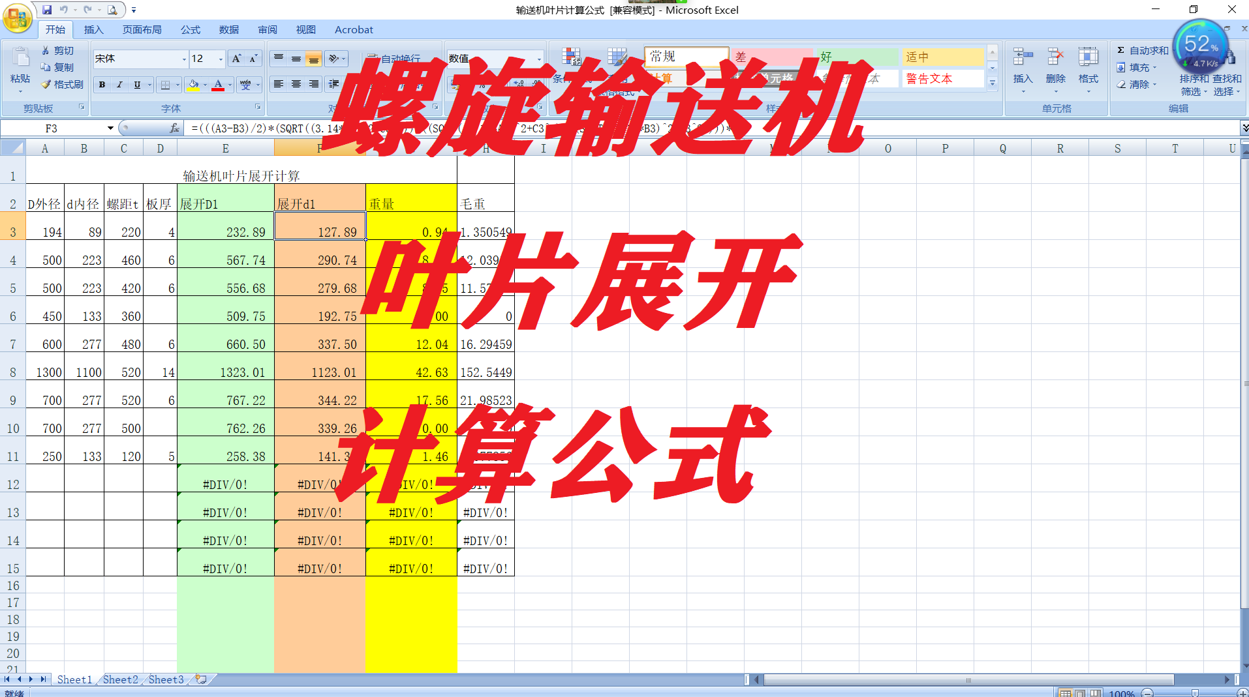Viewport: 1249px width, 697px height.
Task: Switch to the Sheet2 worksheet tab
Action: point(119,679)
